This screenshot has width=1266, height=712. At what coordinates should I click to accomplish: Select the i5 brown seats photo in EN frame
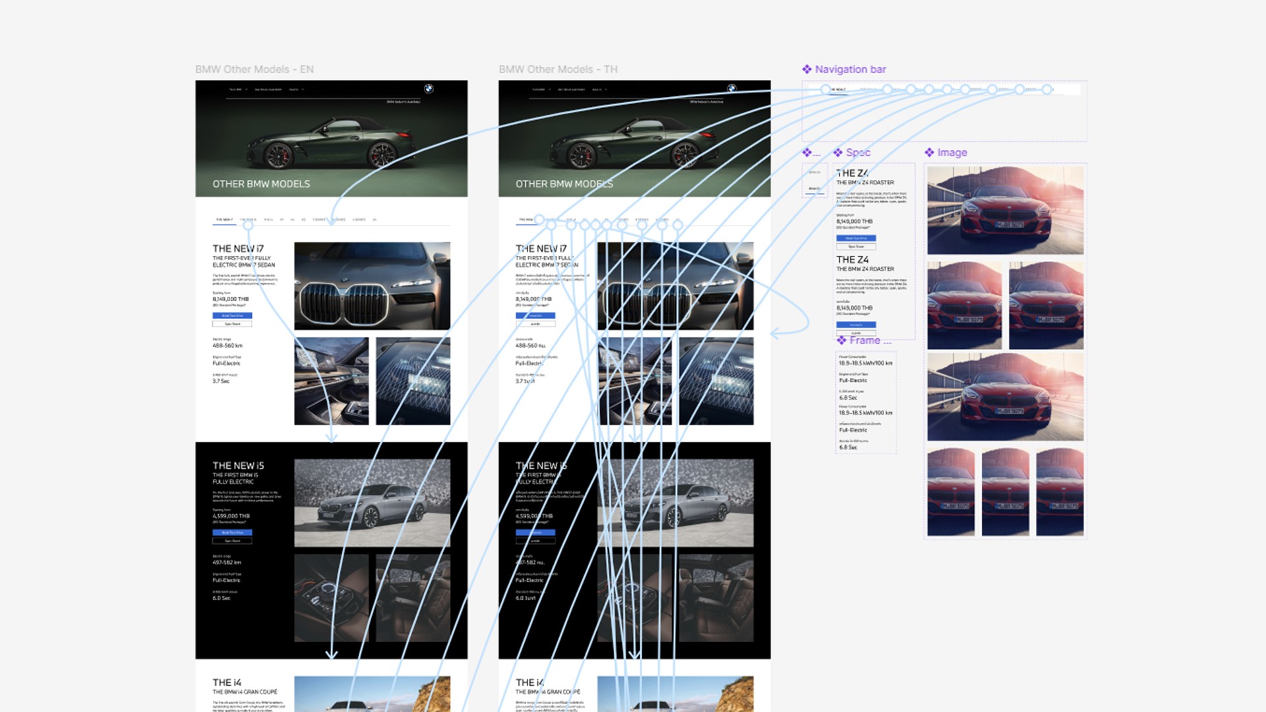tap(413, 598)
